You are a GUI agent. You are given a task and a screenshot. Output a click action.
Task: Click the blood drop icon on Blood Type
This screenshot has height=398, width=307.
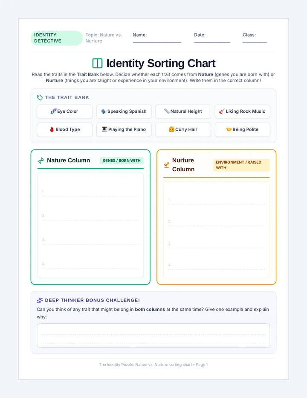(x=52, y=129)
